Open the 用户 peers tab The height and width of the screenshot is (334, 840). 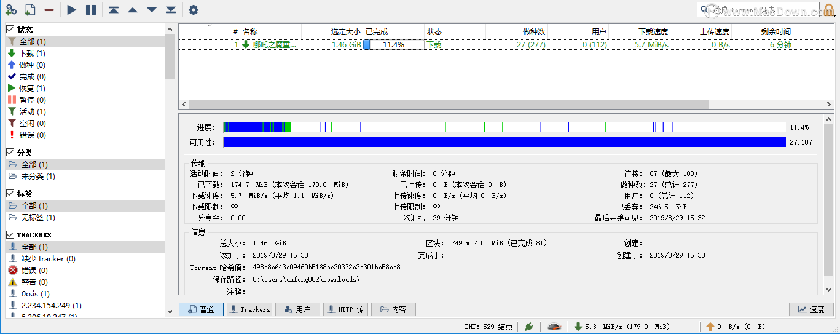tap(297, 309)
